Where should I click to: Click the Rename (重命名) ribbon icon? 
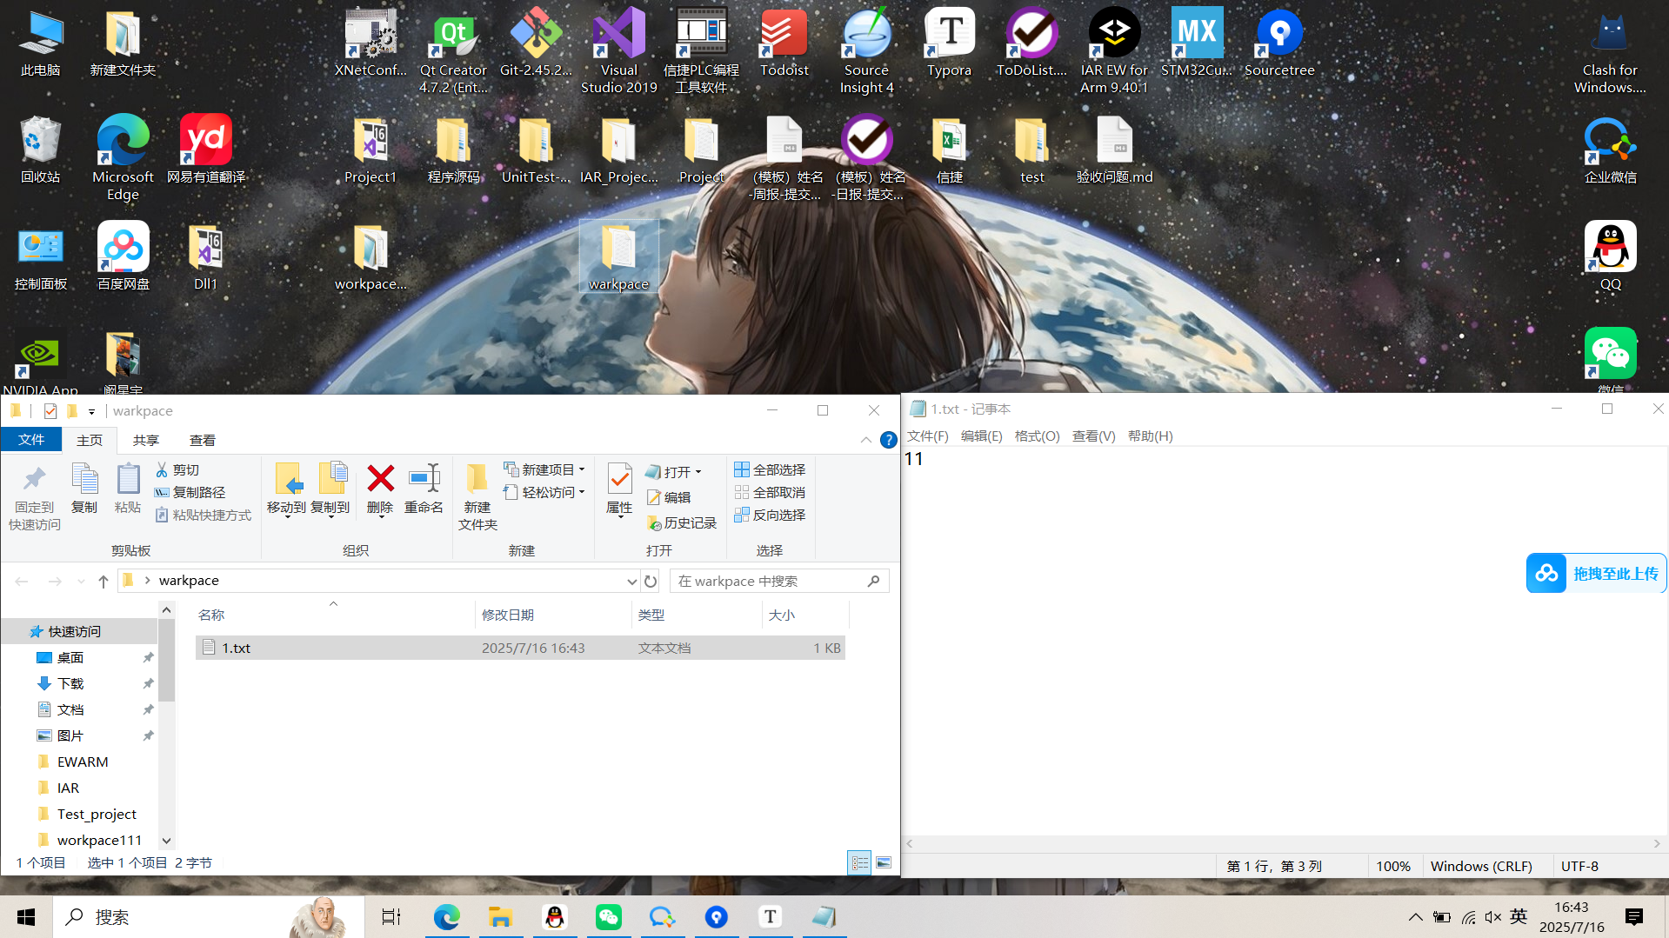424,488
